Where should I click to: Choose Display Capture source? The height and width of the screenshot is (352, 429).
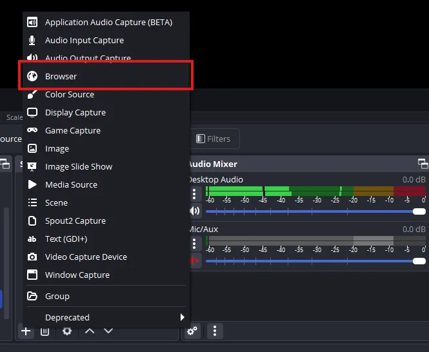(x=75, y=112)
